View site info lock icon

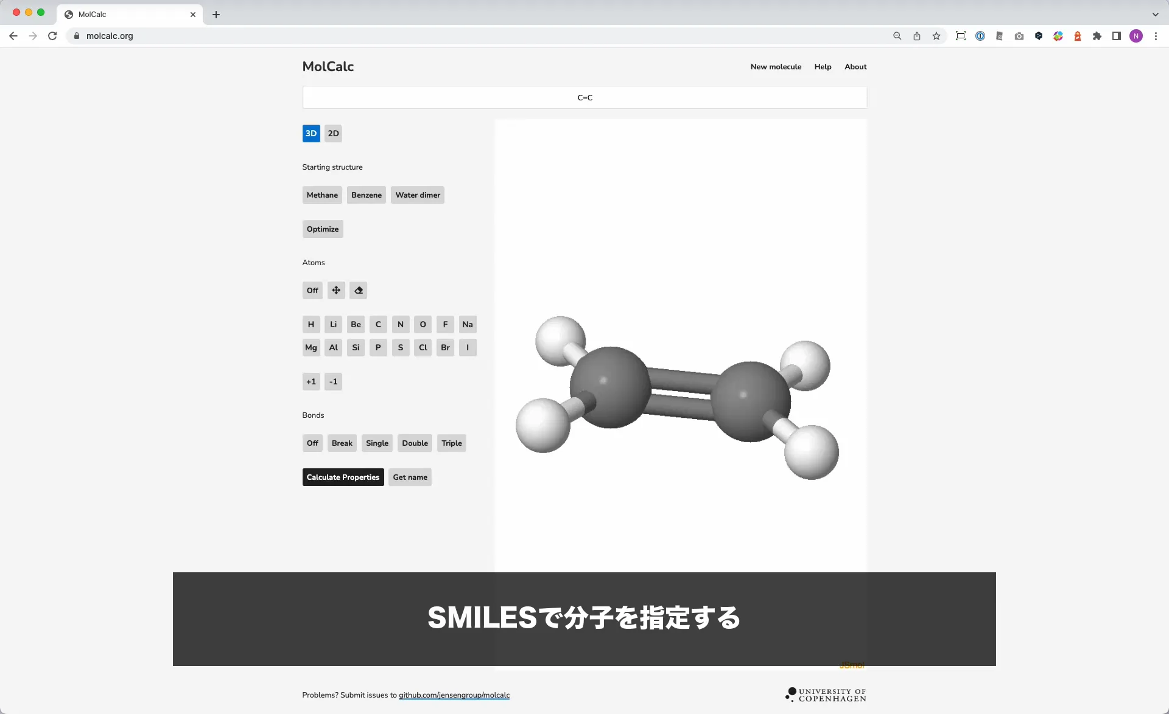(x=77, y=36)
